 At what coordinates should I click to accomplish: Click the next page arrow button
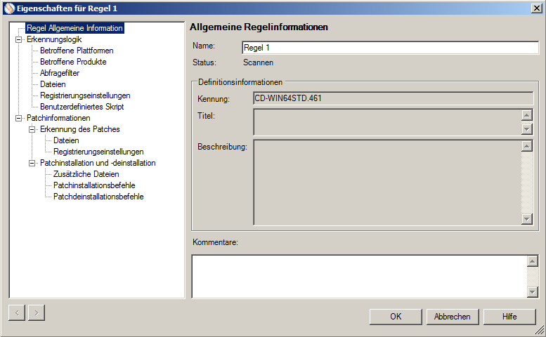click(x=37, y=313)
